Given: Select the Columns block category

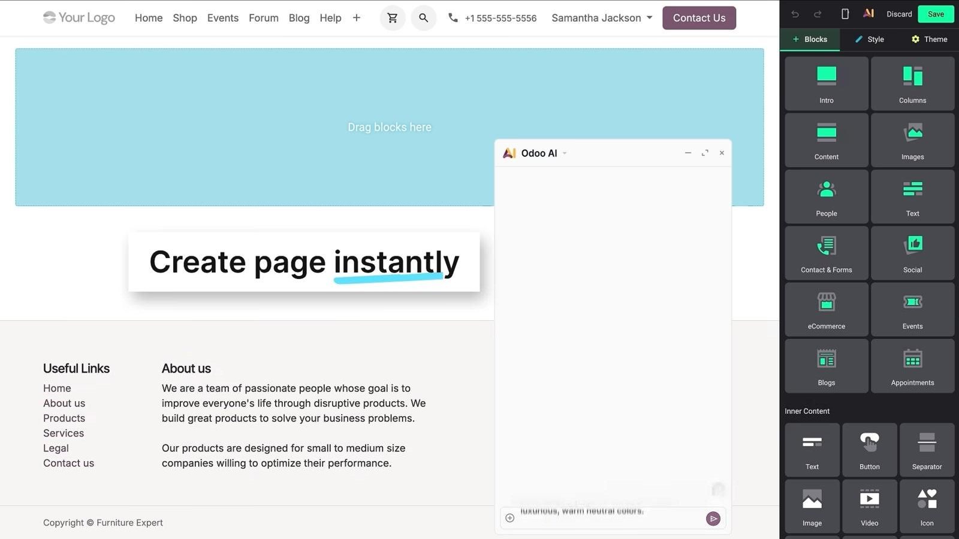Looking at the screenshot, I should tap(913, 84).
